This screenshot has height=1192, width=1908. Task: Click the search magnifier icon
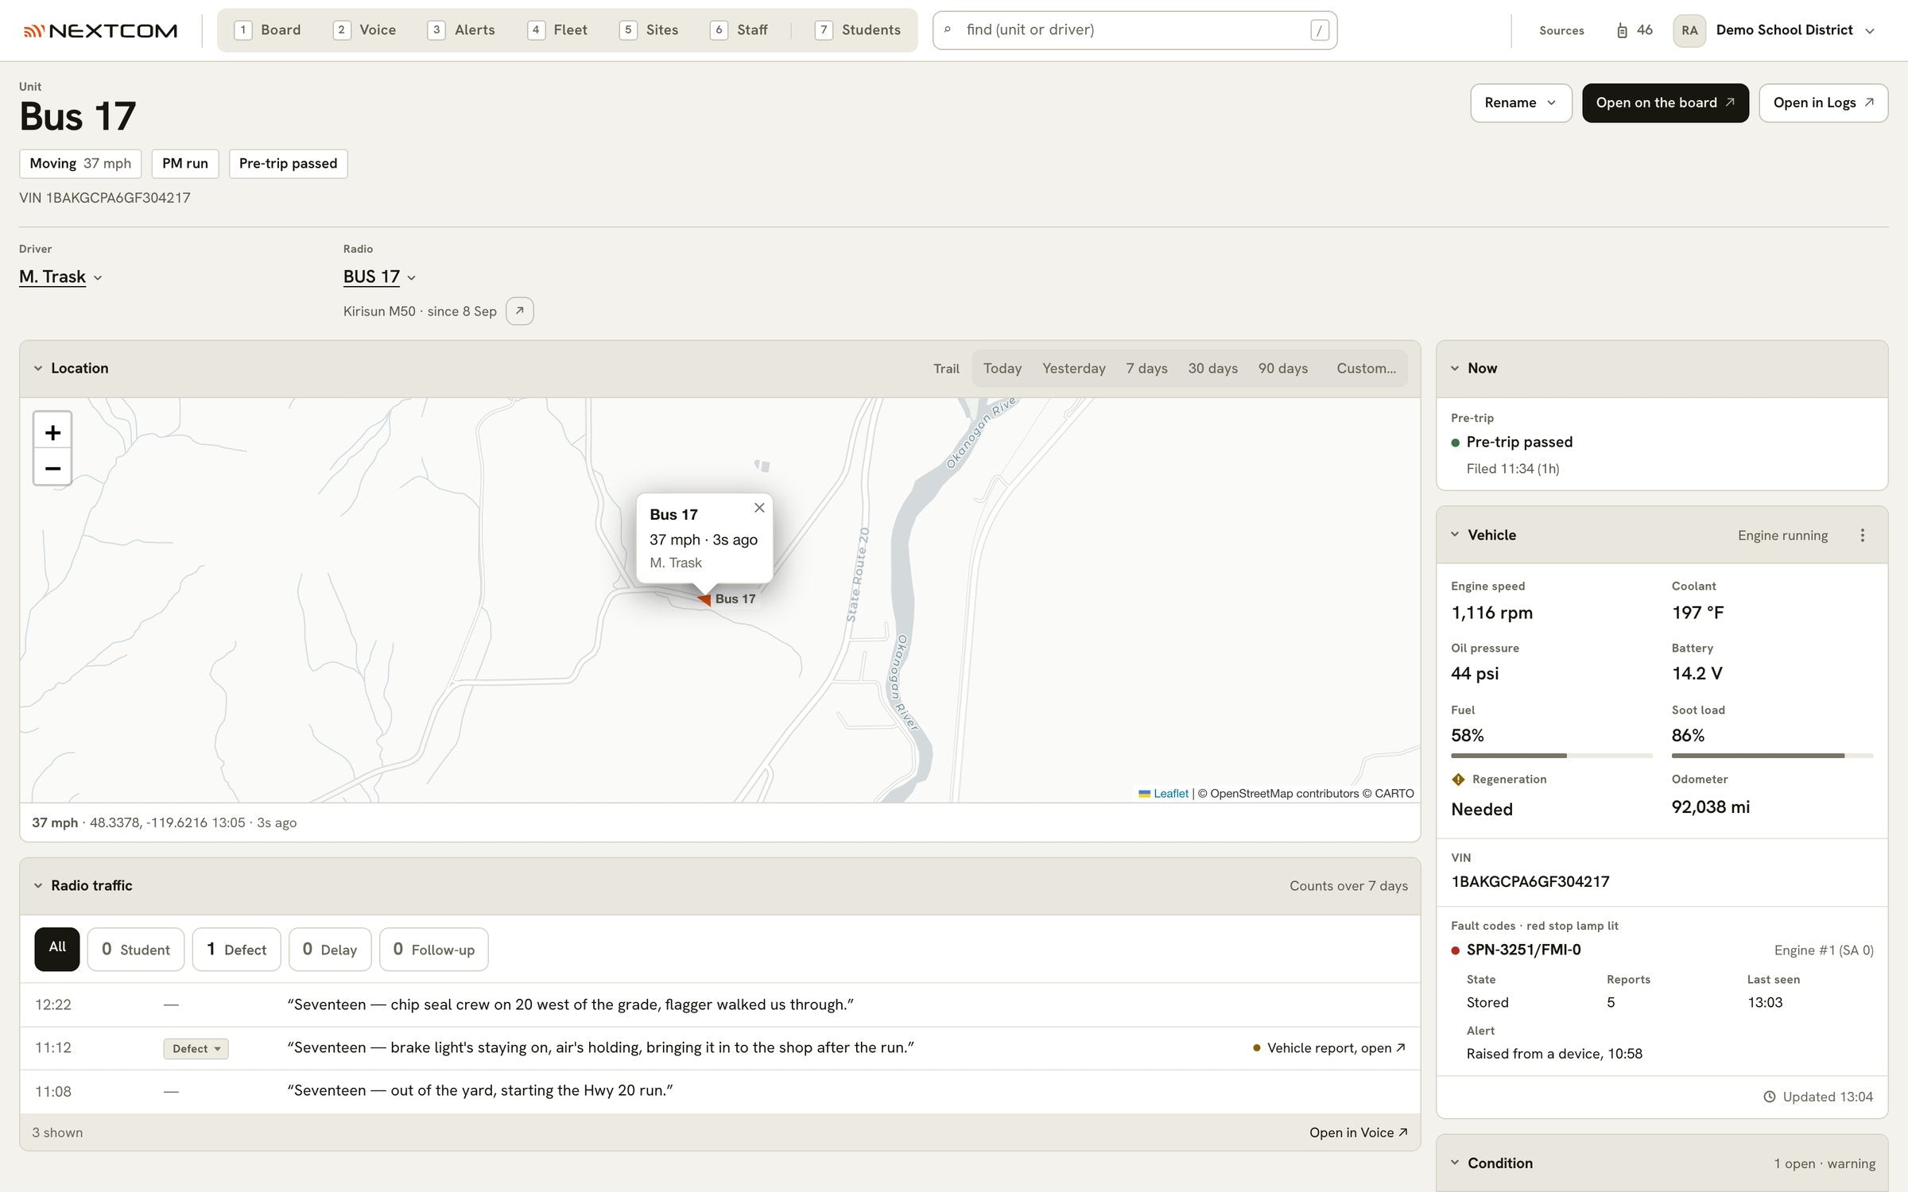[x=948, y=30]
